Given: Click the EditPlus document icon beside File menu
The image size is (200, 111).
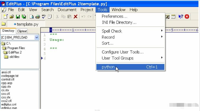Looking at the screenshot, I should [4, 10].
